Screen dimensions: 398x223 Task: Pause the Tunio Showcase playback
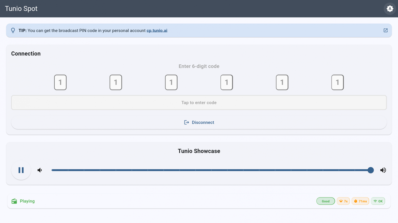[21, 170]
